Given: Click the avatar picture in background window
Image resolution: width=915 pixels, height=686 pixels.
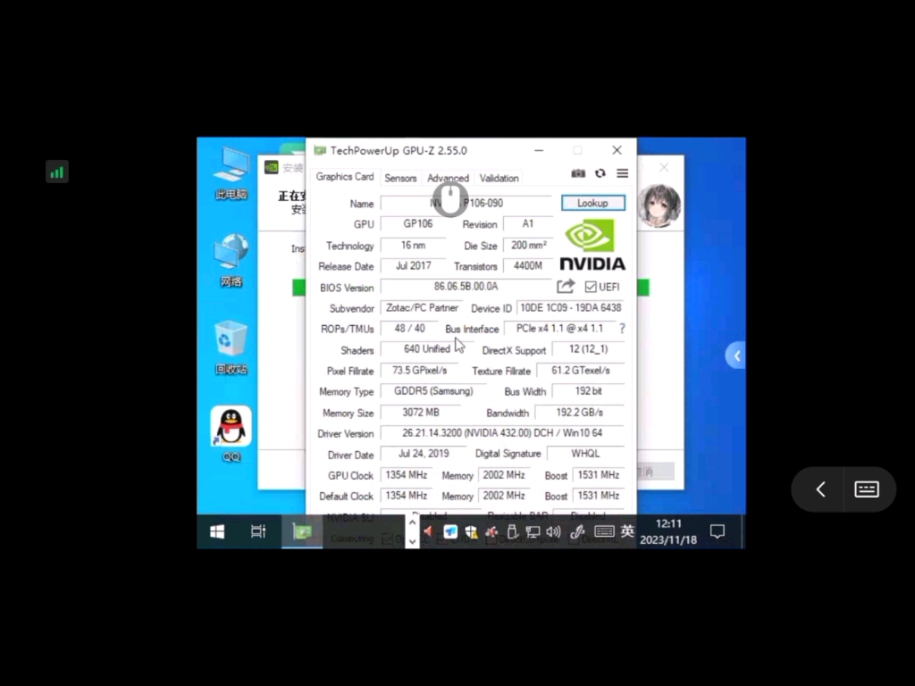Looking at the screenshot, I should click(x=659, y=205).
